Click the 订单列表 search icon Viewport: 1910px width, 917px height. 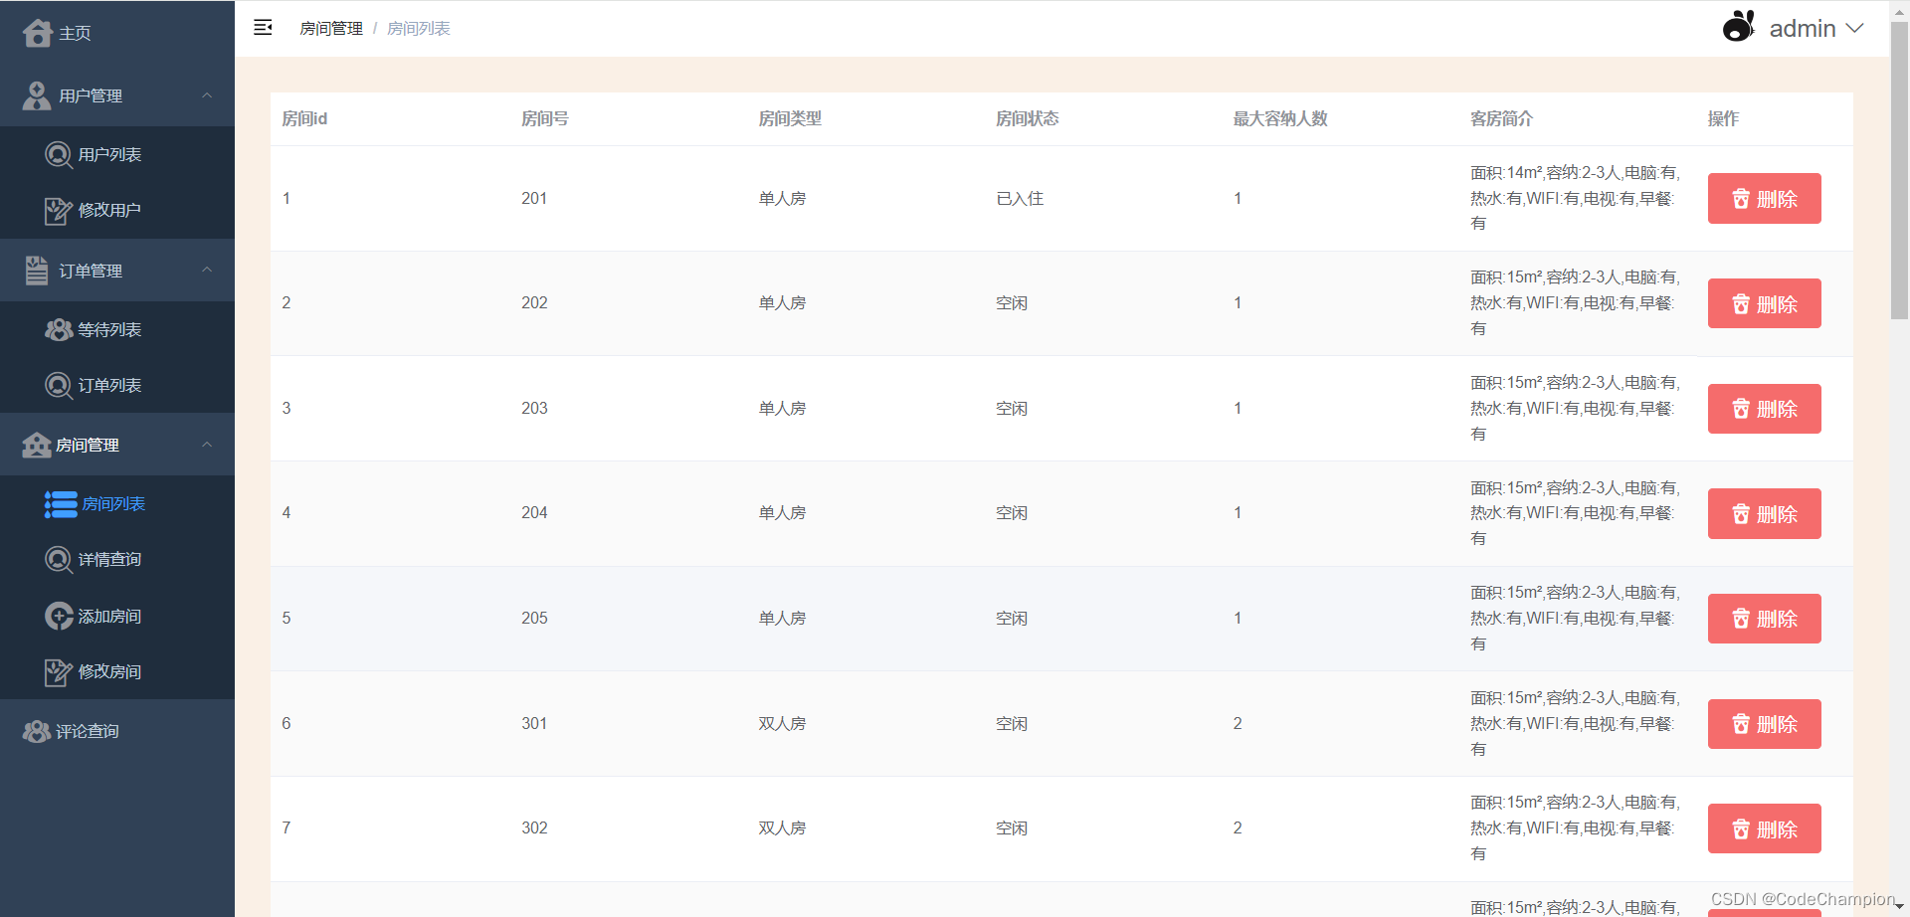tap(59, 385)
